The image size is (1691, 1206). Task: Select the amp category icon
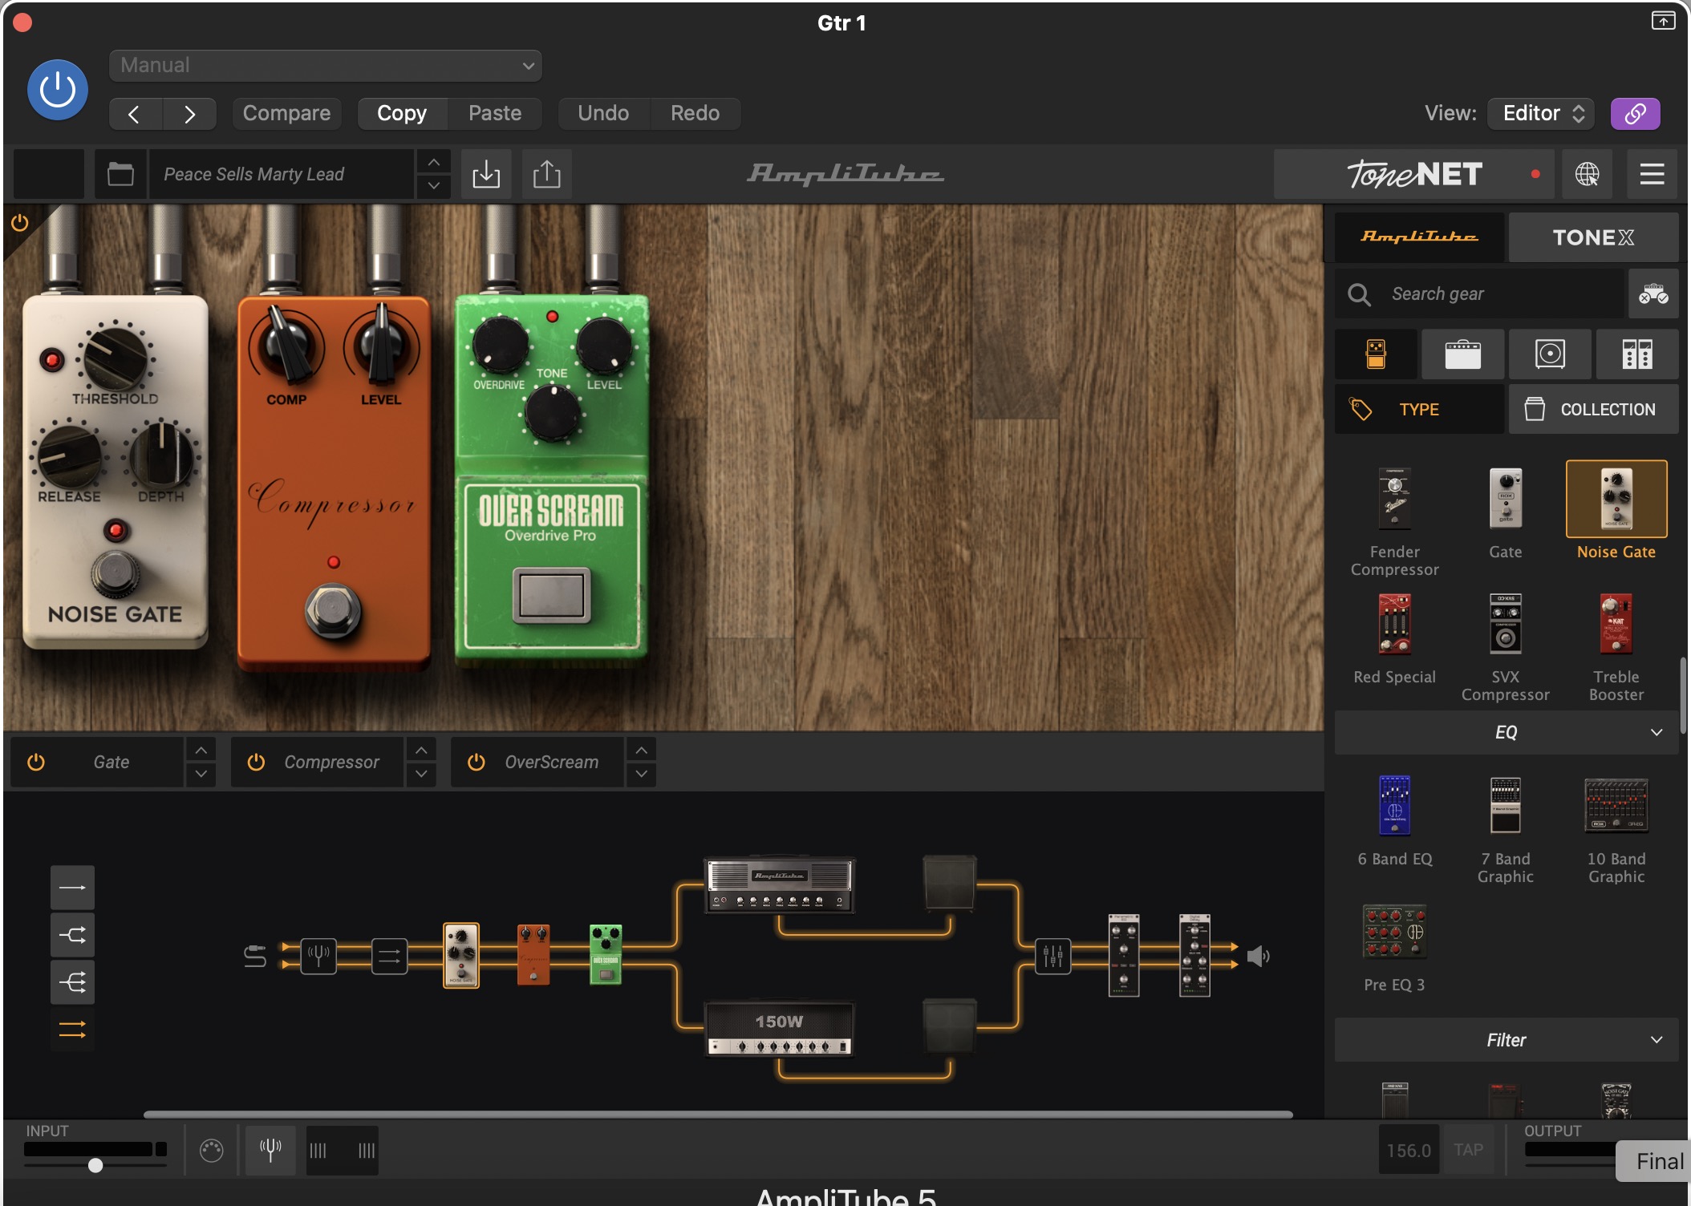pos(1463,354)
